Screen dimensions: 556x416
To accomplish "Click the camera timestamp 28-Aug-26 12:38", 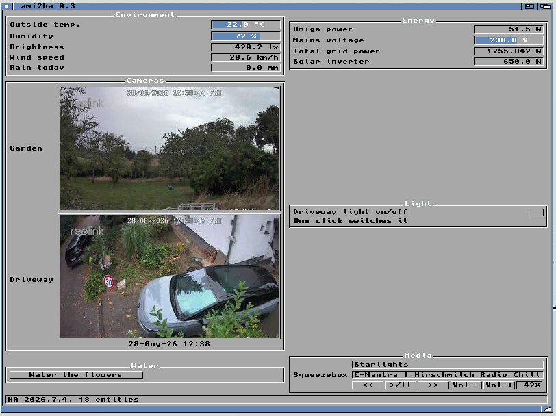I will [169, 344].
